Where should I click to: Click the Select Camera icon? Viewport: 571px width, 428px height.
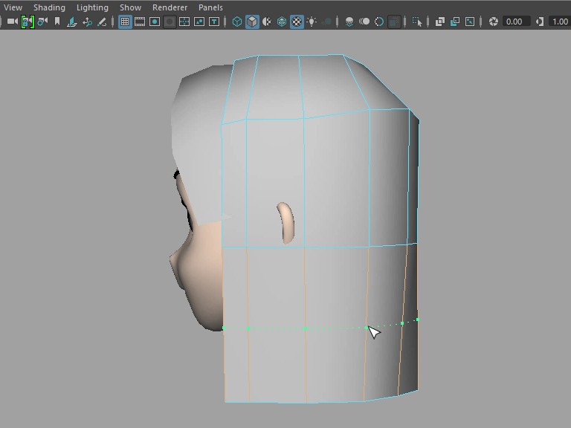pyautogui.click(x=12, y=22)
